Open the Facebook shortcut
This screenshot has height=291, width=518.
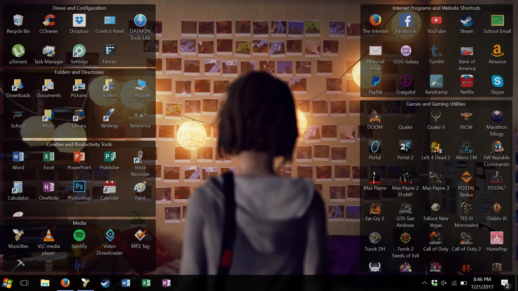406,24
